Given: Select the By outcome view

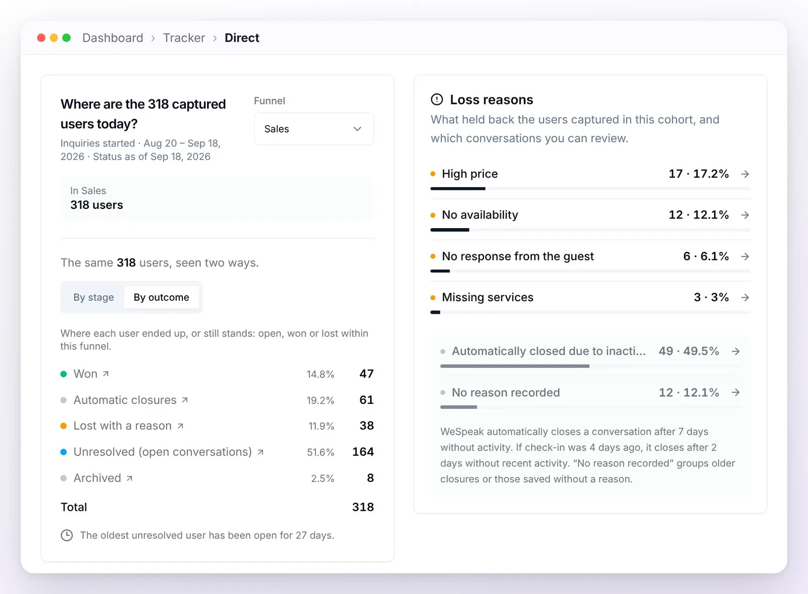Looking at the screenshot, I should click(162, 297).
